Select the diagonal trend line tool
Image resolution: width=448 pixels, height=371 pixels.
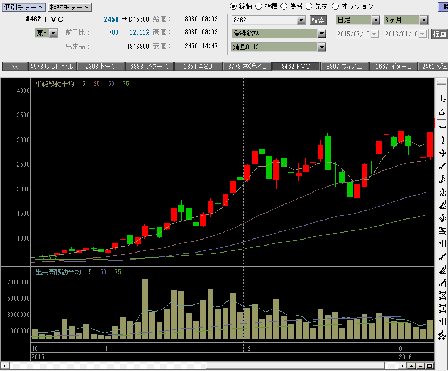tap(443, 166)
